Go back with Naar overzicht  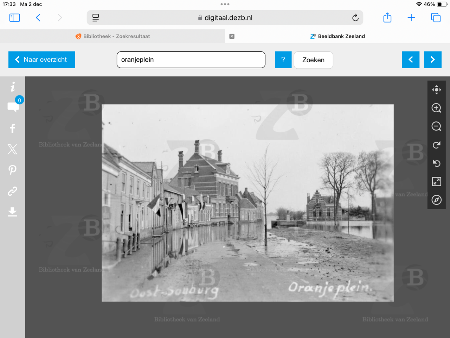click(x=41, y=60)
